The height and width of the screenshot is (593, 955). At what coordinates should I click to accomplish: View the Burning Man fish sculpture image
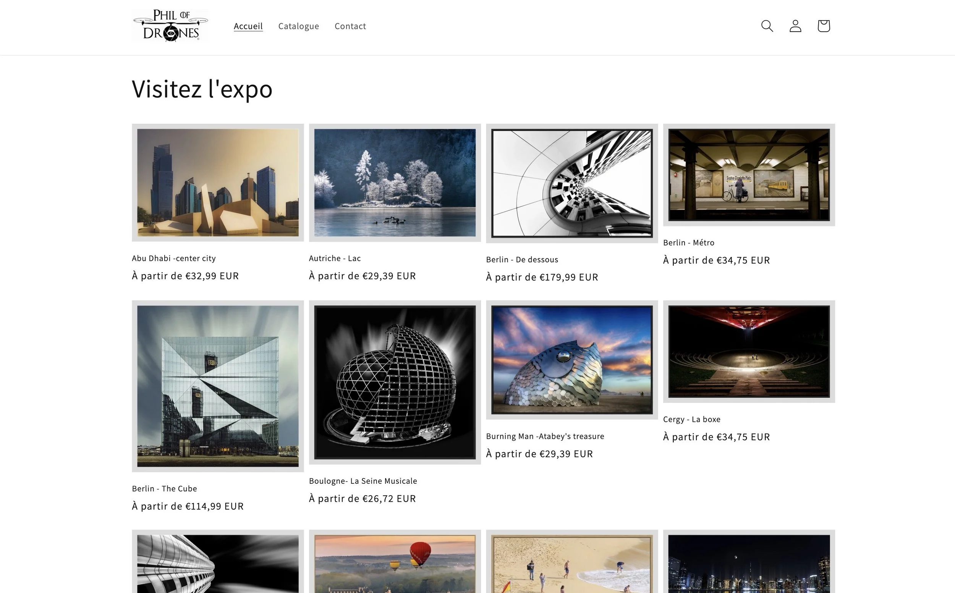tap(572, 360)
